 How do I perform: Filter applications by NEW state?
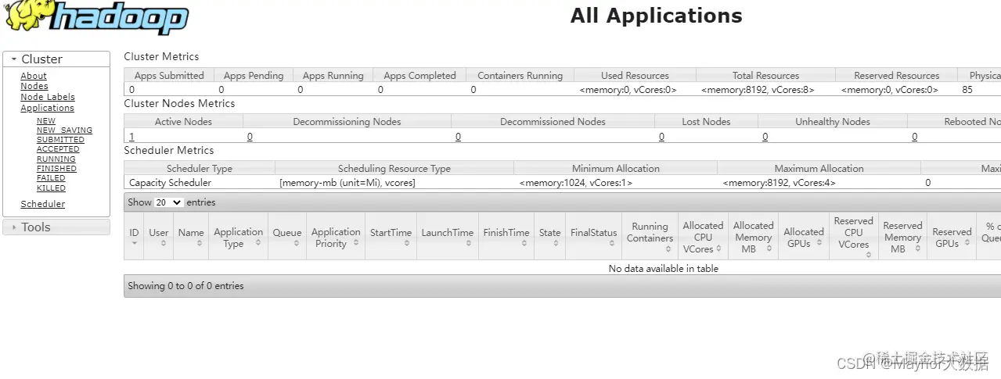coord(46,121)
